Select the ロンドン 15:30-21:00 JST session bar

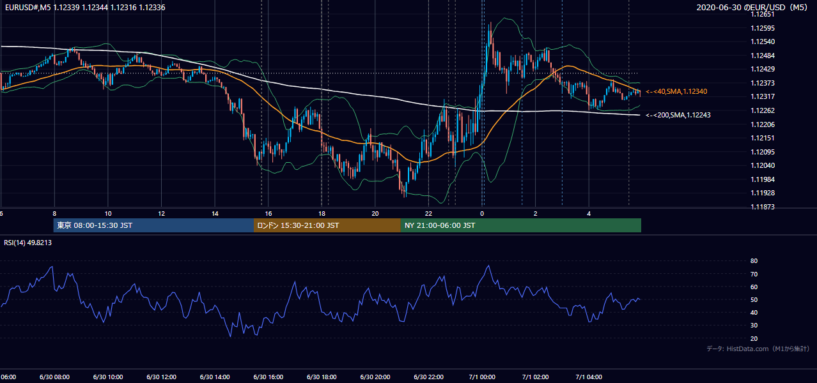[327, 225]
